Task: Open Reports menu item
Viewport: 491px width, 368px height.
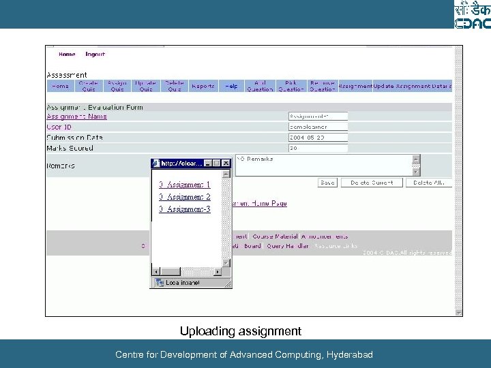Action: click(203, 86)
